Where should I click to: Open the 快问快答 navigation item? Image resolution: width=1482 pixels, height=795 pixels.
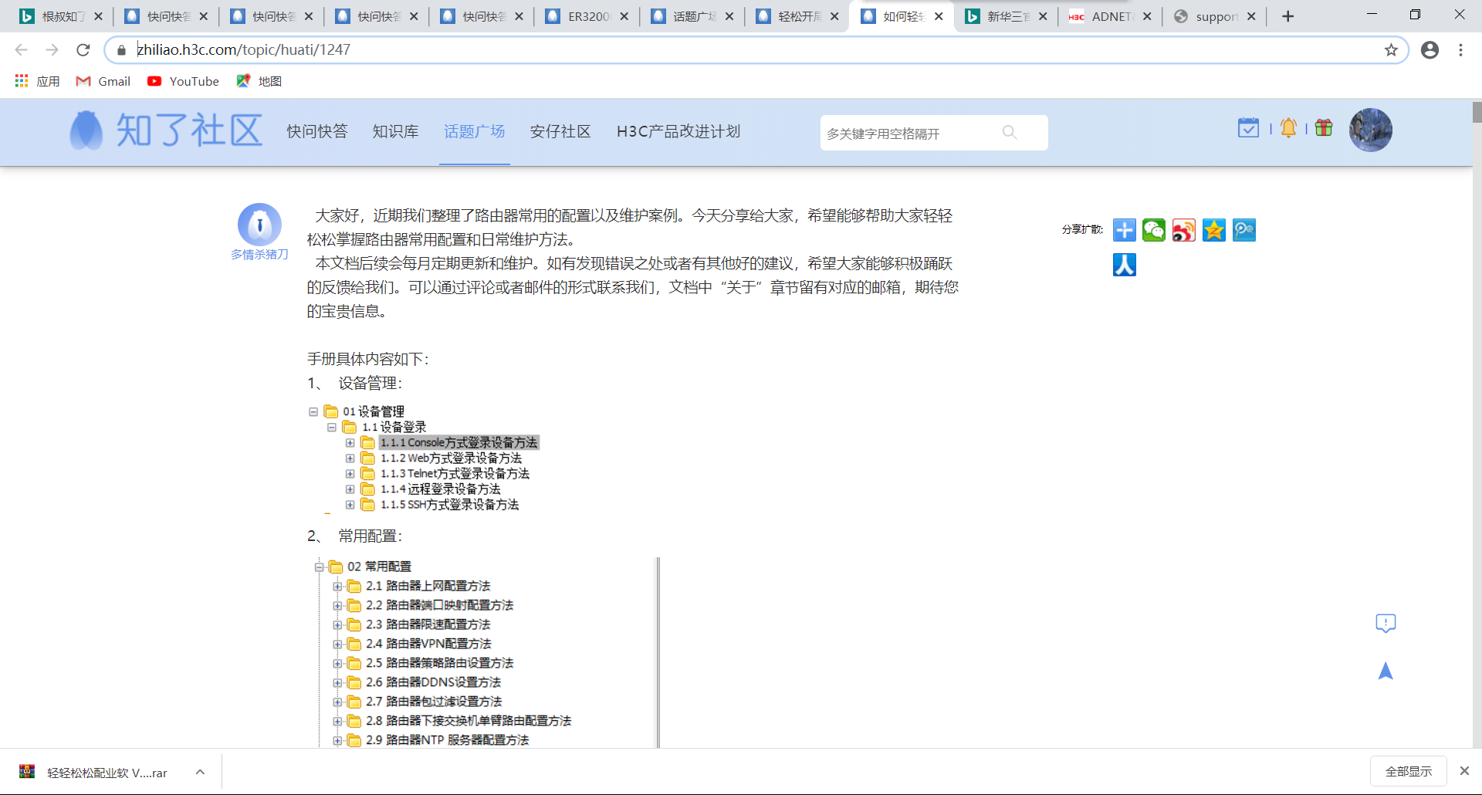click(x=317, y=132)
